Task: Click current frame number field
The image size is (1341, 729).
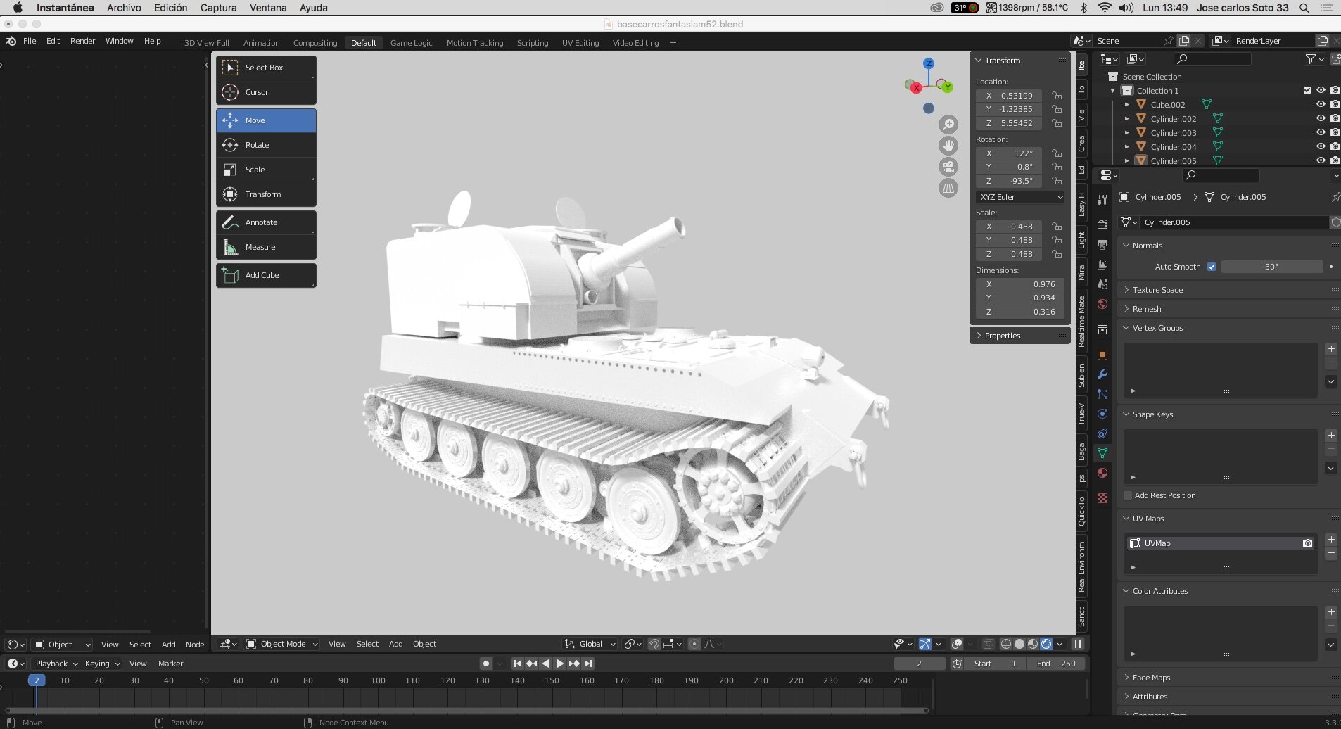Action: tap(919, 664)
